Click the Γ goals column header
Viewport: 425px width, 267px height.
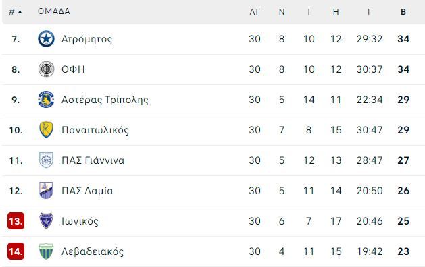pos(370,12)
